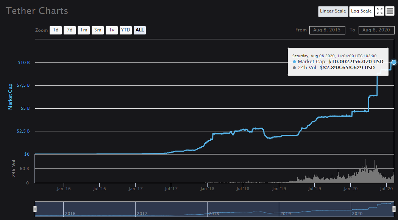Set zoom to 7d
The height and width of the screenshot is (220, 398).
(70, 30)
